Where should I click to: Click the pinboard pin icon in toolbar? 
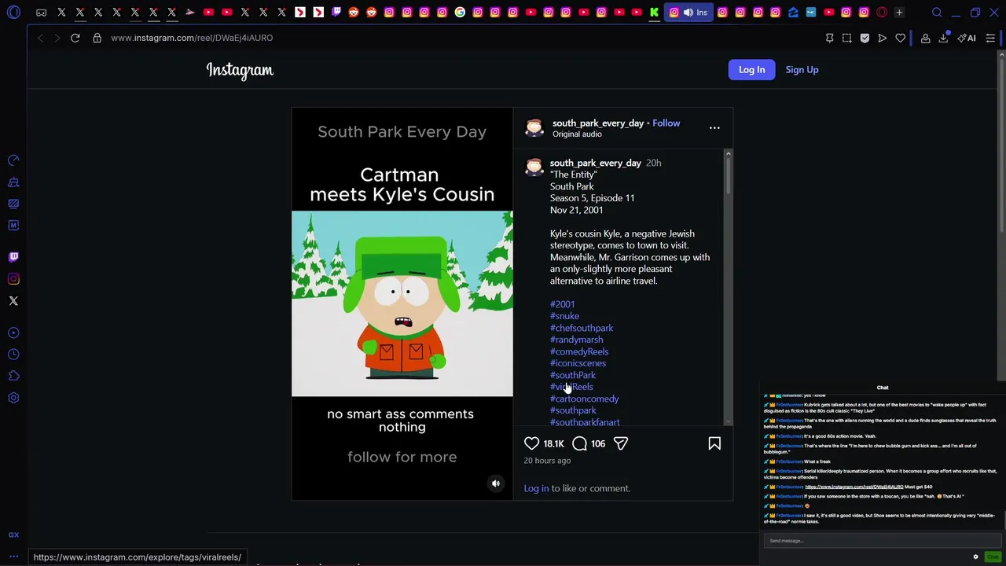pos(829,38)
